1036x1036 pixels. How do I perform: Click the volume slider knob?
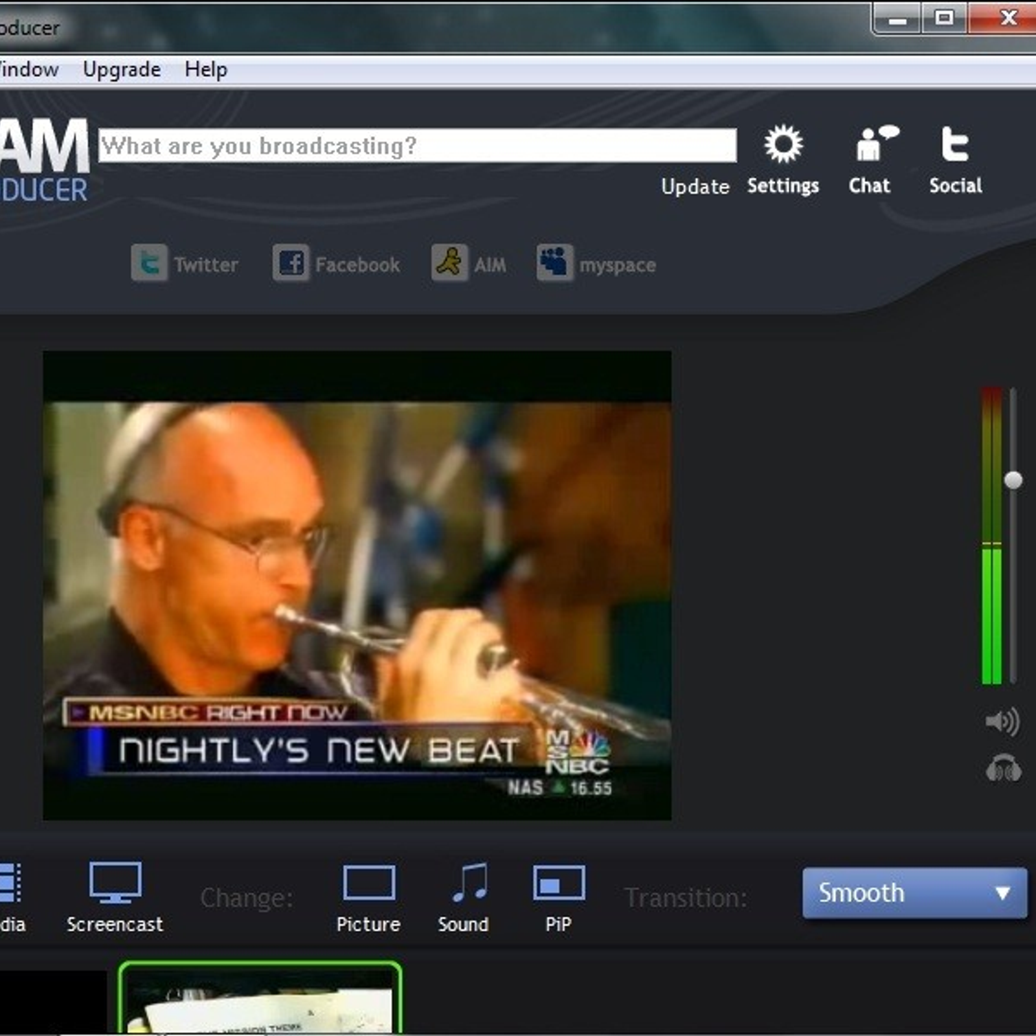pyautogui.click(x=1013, y=480)
